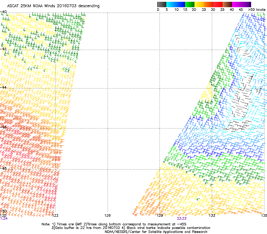
Task: Click the '126' longitude label
Action: pos(108,216)
